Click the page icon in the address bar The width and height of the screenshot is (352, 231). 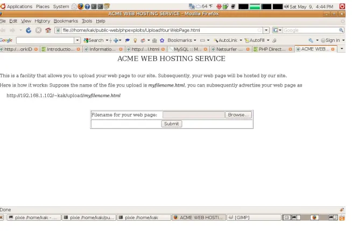[x=58, y=30]
